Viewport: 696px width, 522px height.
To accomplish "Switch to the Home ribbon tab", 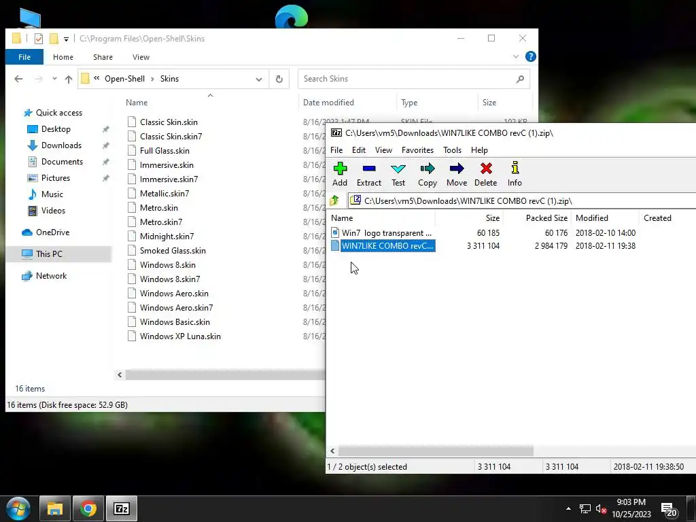I will (63, 57).
